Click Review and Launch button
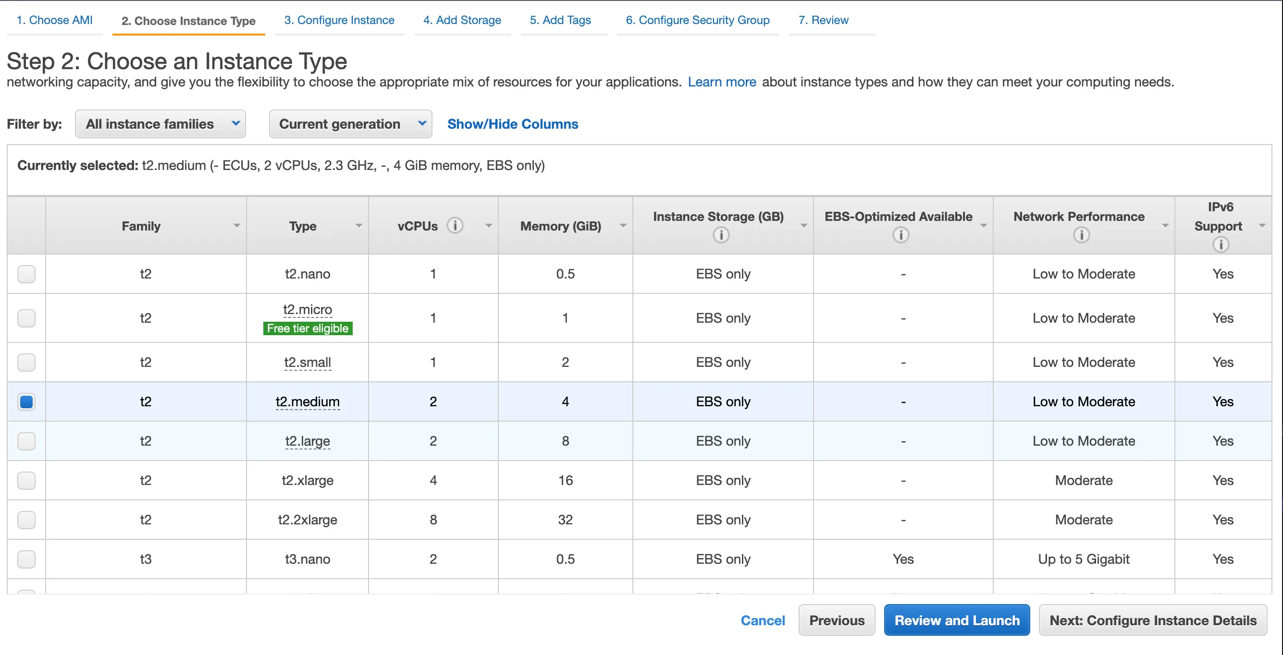 point(956,619)
